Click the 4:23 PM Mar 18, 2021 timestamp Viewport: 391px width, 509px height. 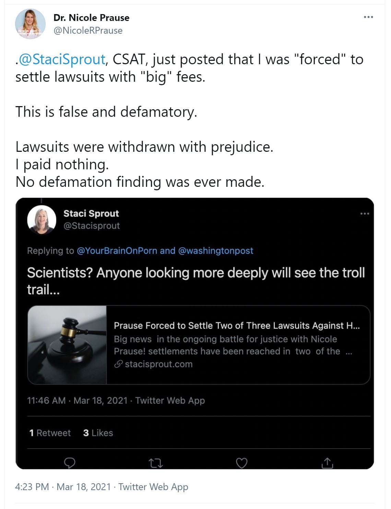63,487
